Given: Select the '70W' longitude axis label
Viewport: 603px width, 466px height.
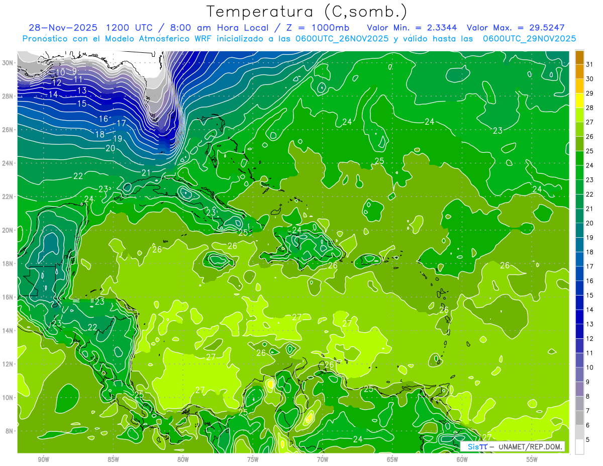Looking at the screenshot, I should (323, 459).
